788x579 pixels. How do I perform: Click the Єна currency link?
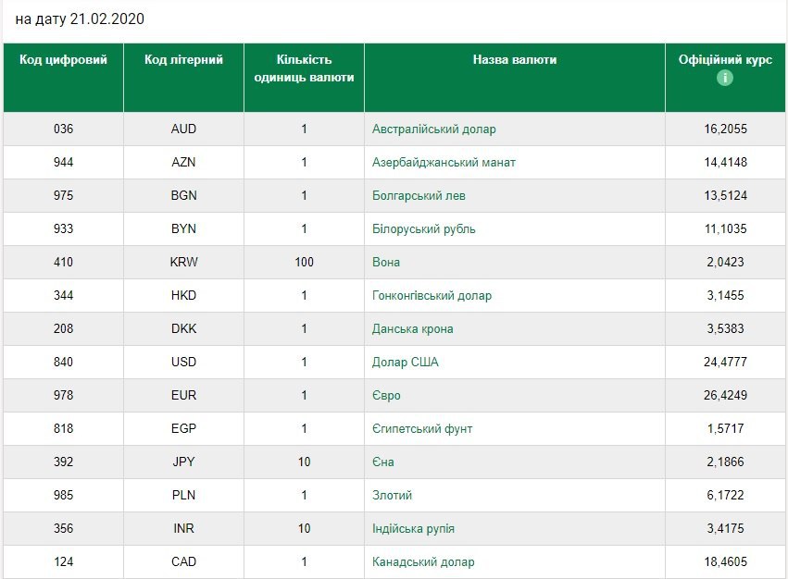pos(383,462)
